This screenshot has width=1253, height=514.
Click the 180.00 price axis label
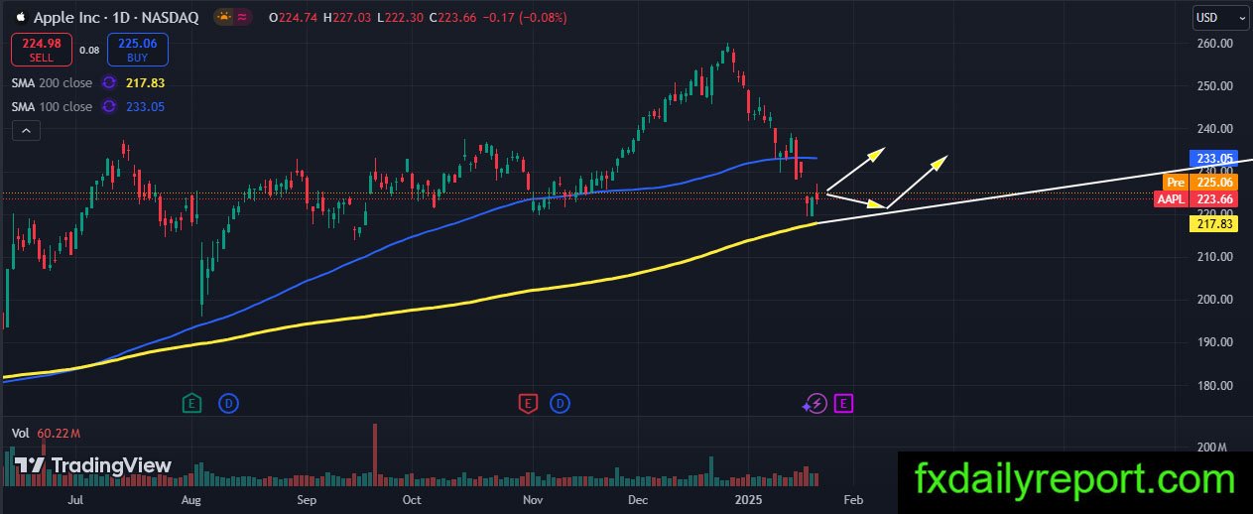1215,385
